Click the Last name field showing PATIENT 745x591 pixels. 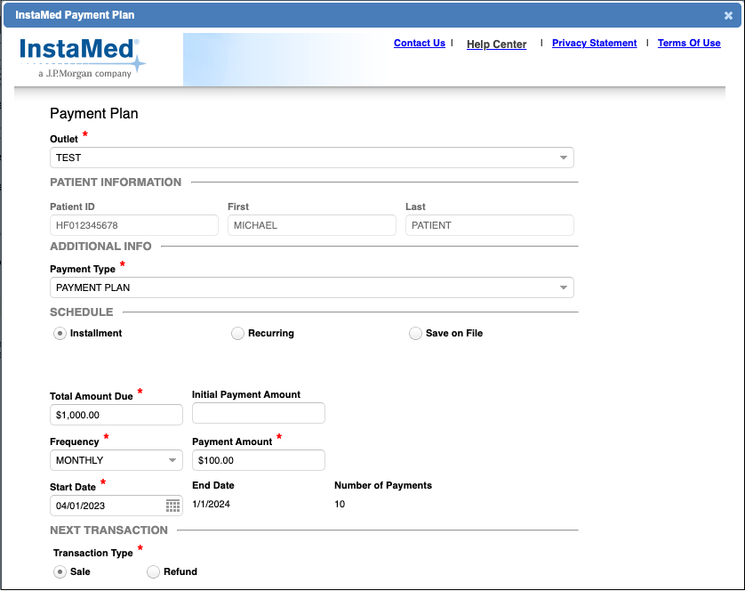489,225
